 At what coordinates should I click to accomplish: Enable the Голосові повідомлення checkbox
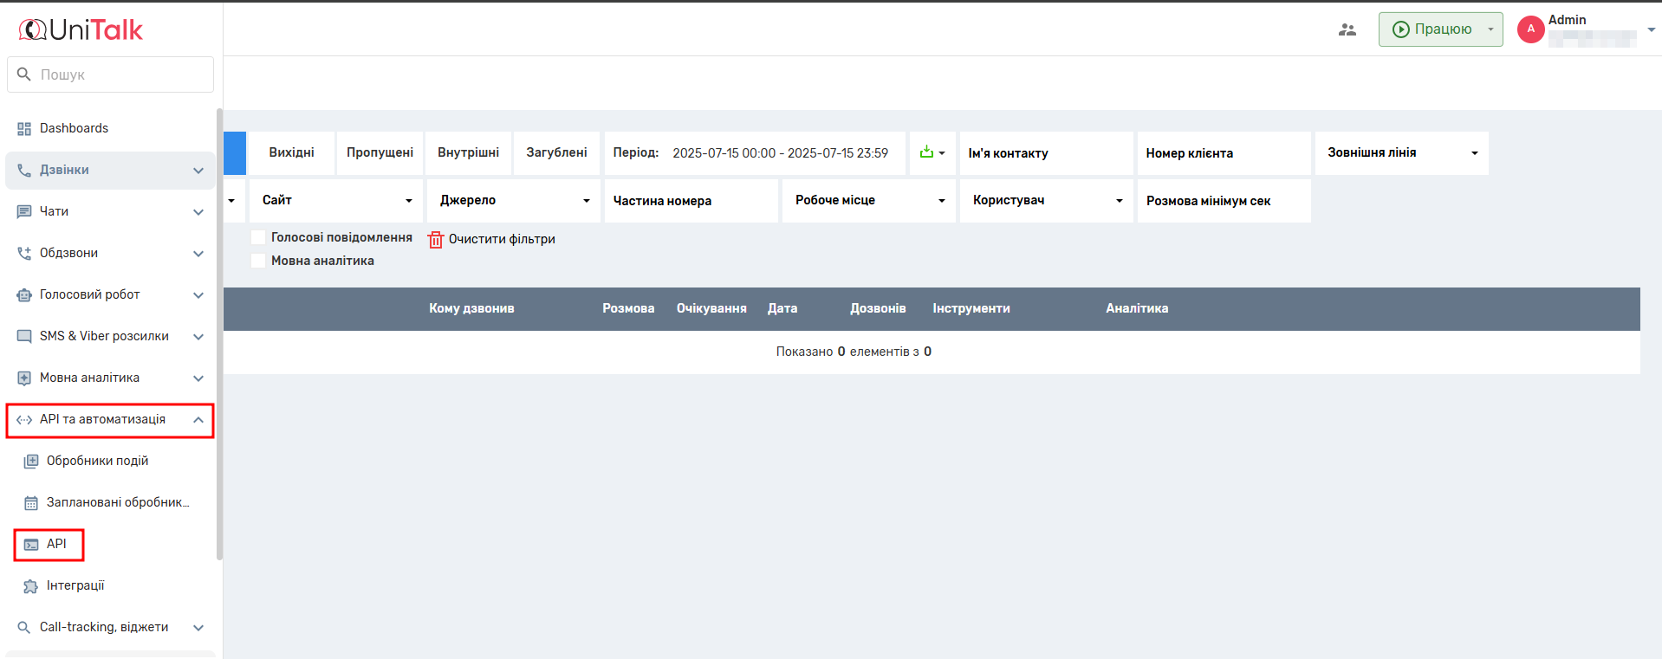(258, 237)
